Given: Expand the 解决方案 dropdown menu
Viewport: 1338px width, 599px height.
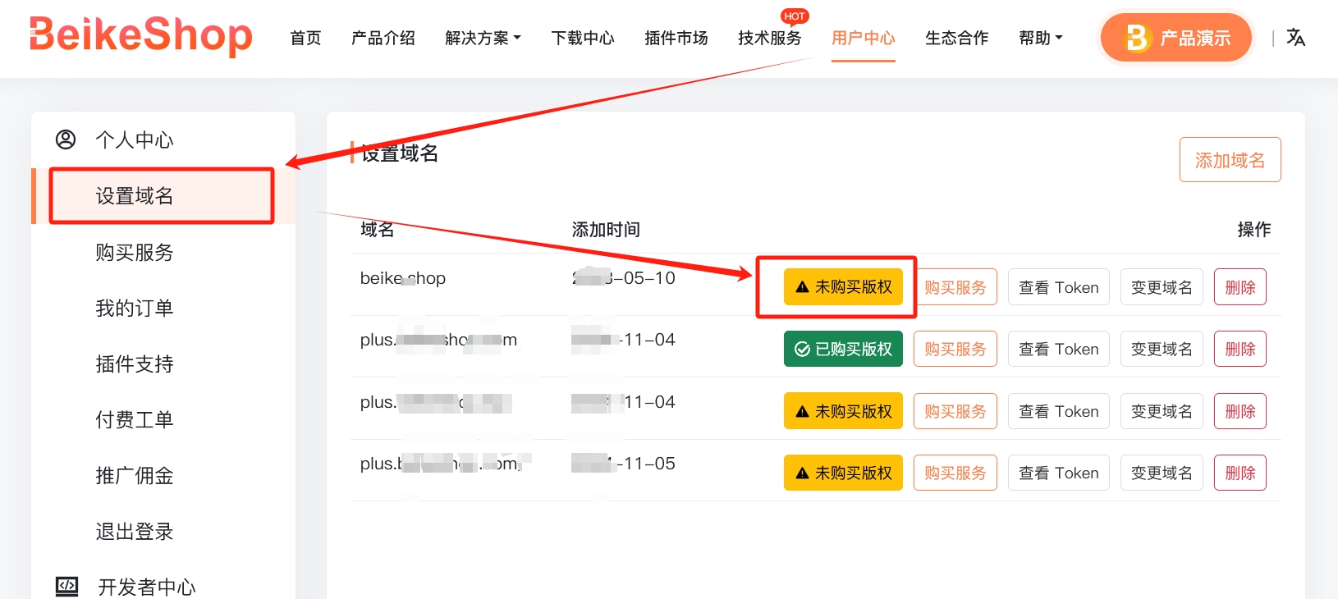Looking at the screenshot, I should pyautogui.click(x=483, y=38).
